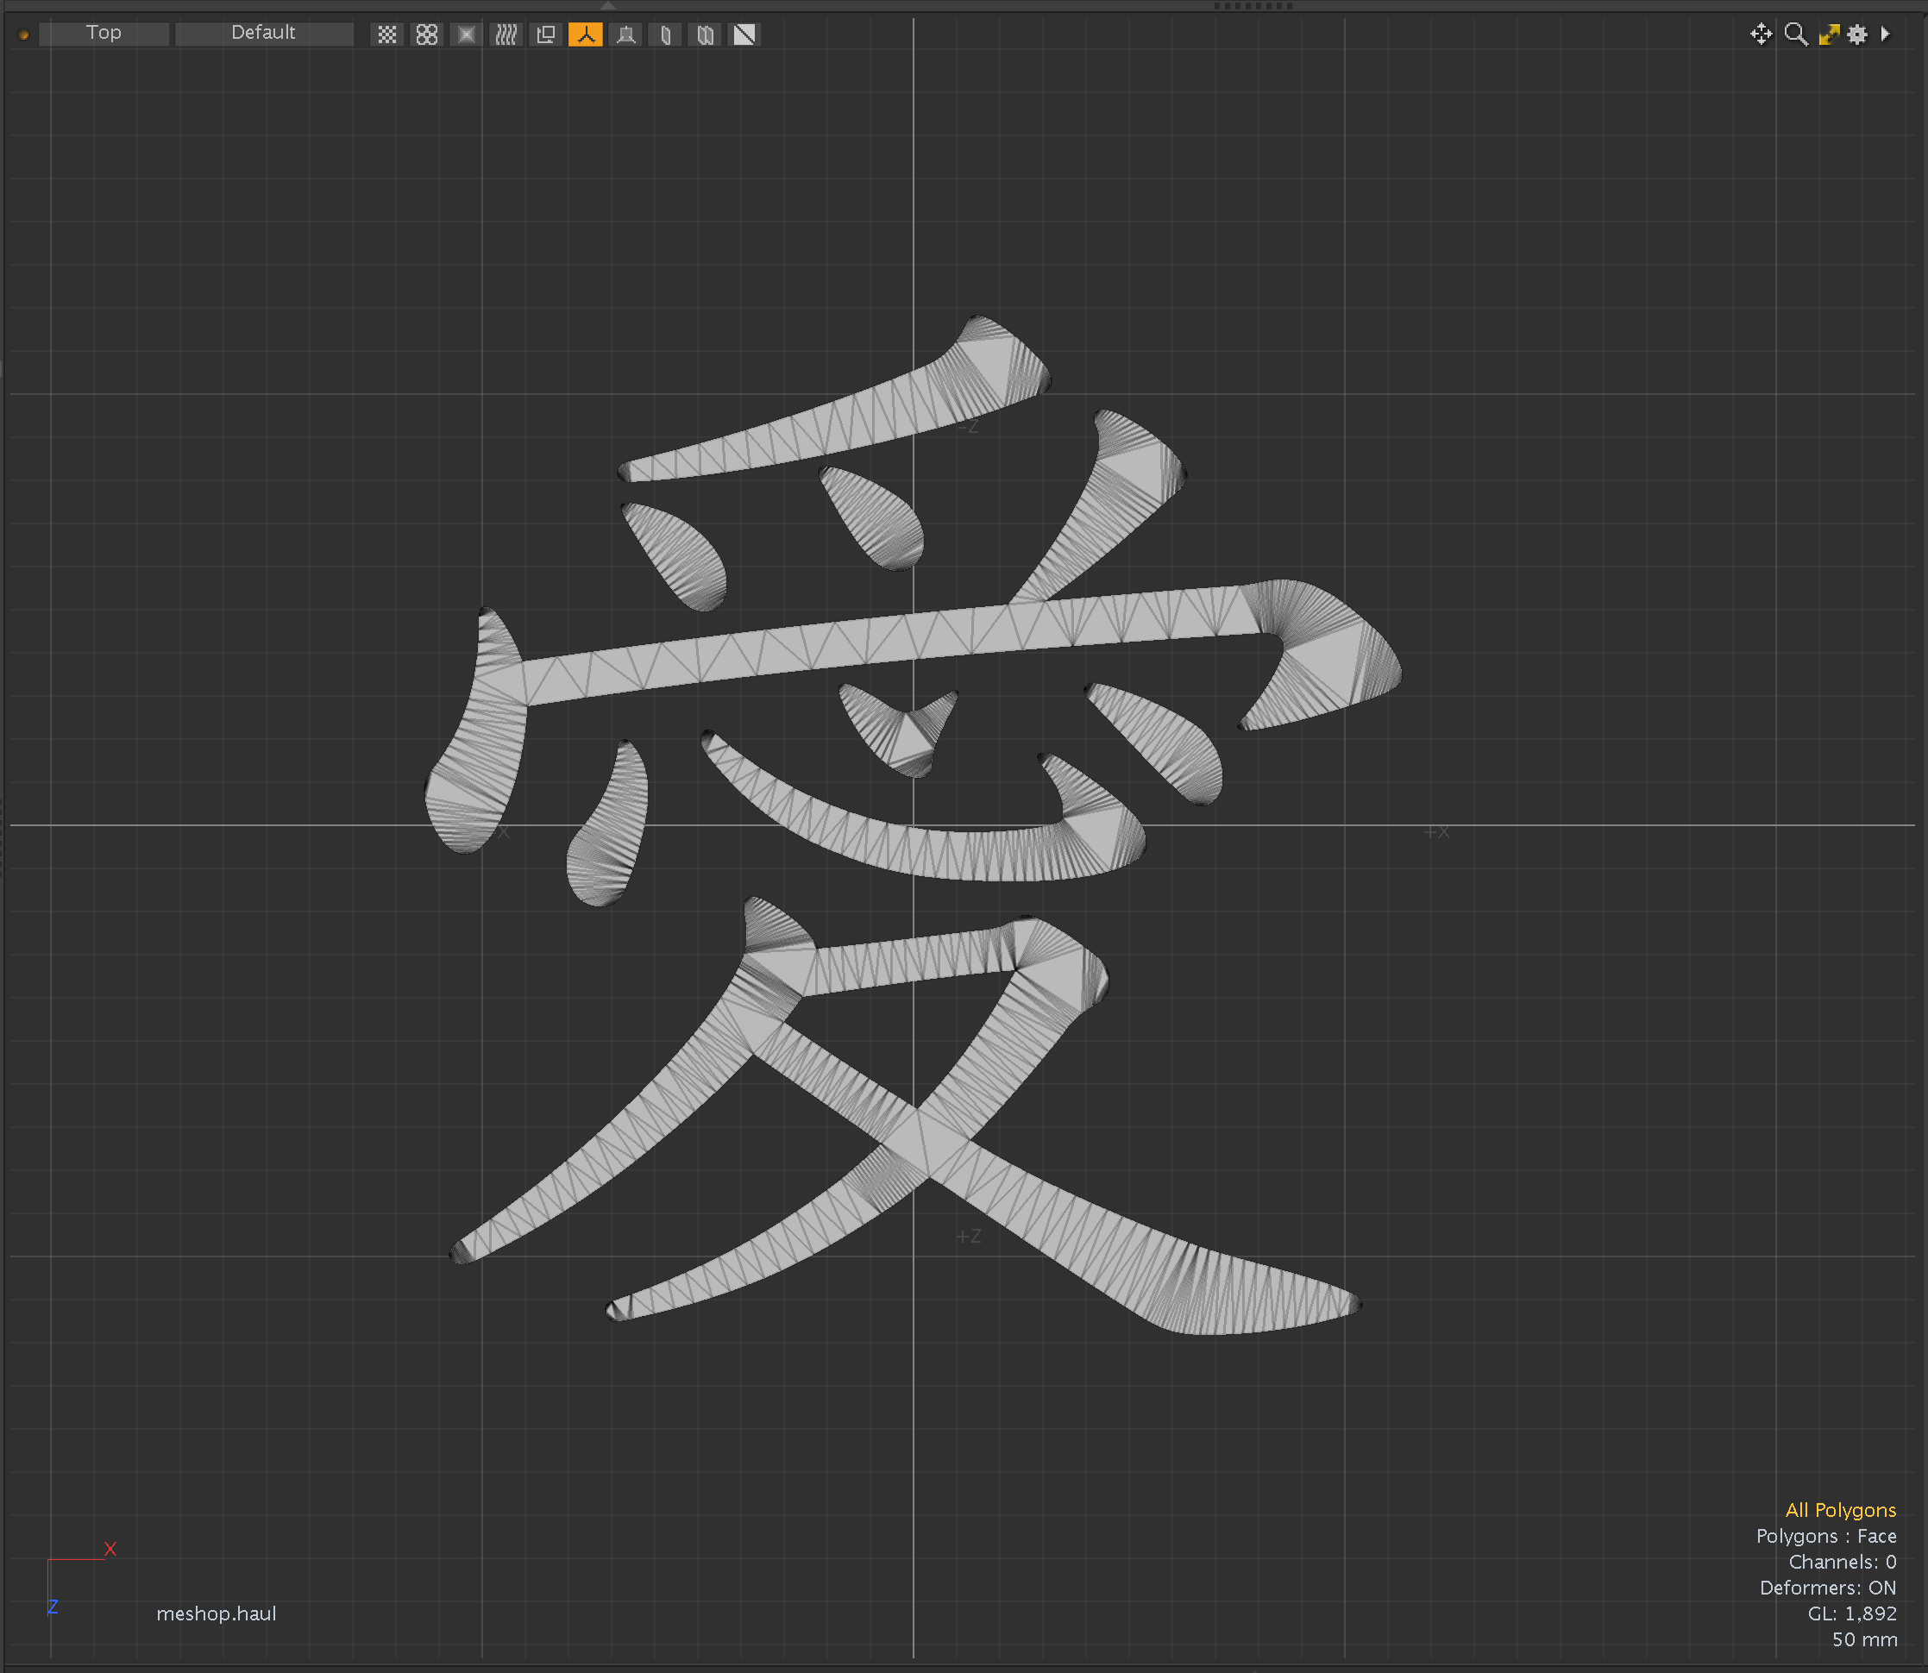Click the All Polygons selection label
Viewport: 1928px width, 1673px height.
point(1839,1510)
